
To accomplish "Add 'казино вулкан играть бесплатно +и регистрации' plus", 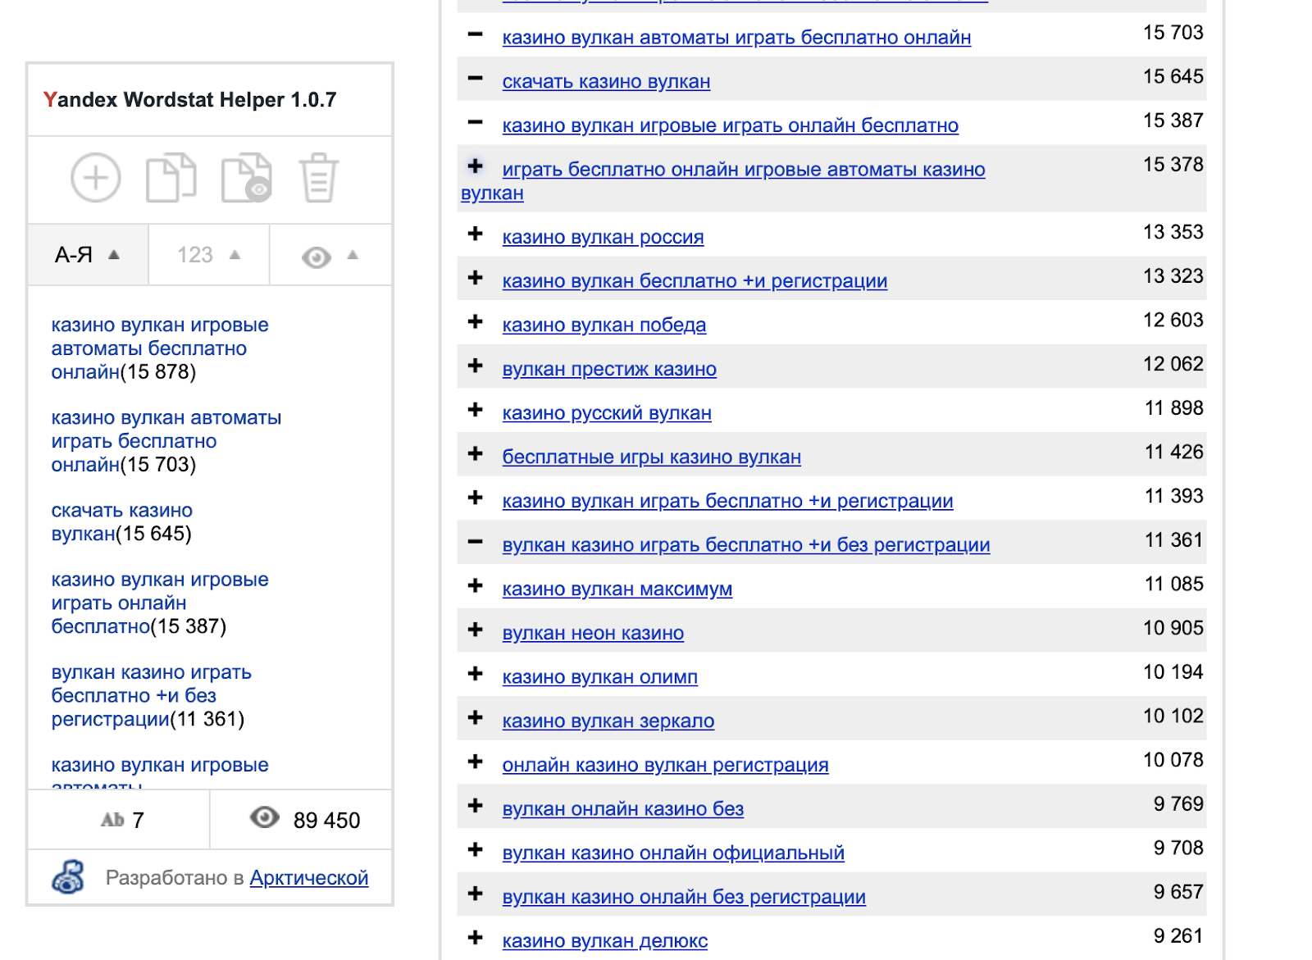I will pos(475,498).
